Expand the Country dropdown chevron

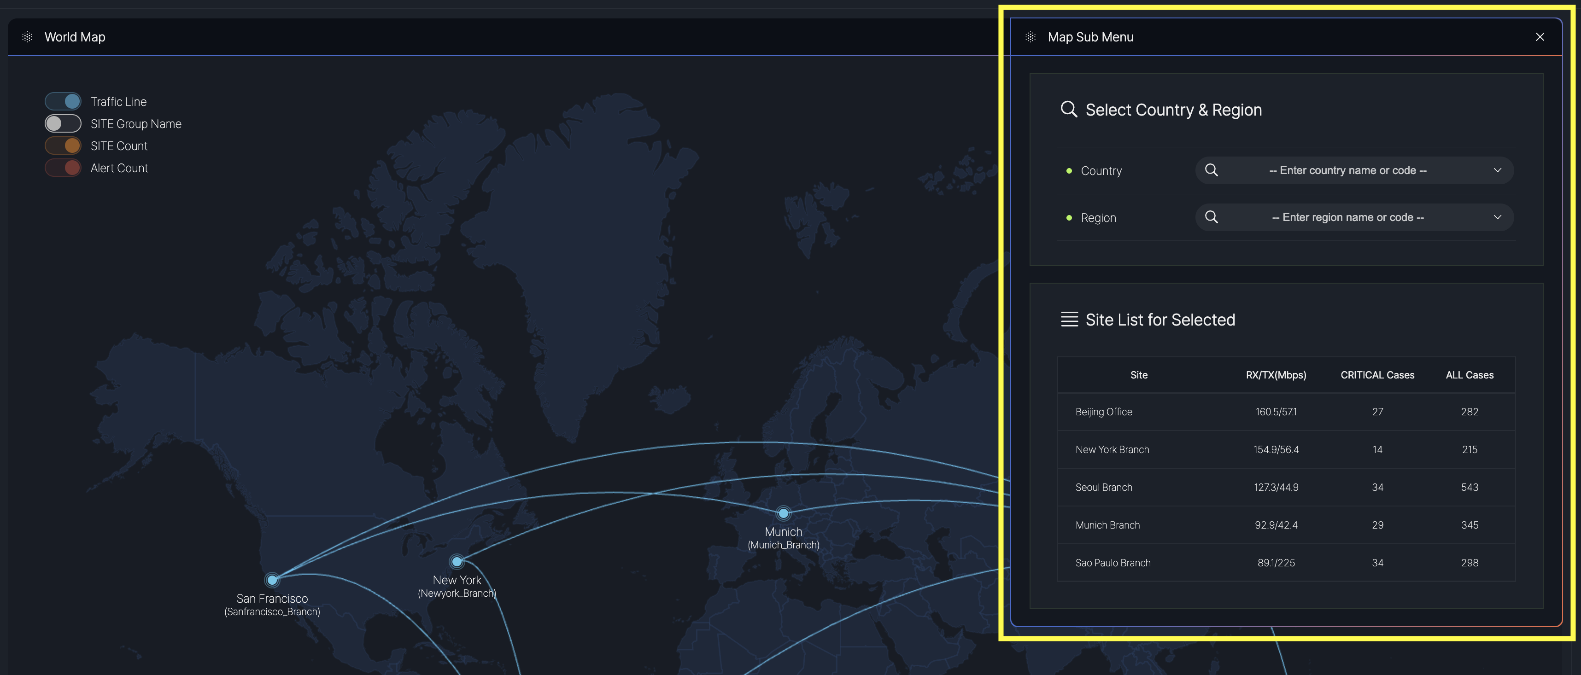tap(1497, 170)
